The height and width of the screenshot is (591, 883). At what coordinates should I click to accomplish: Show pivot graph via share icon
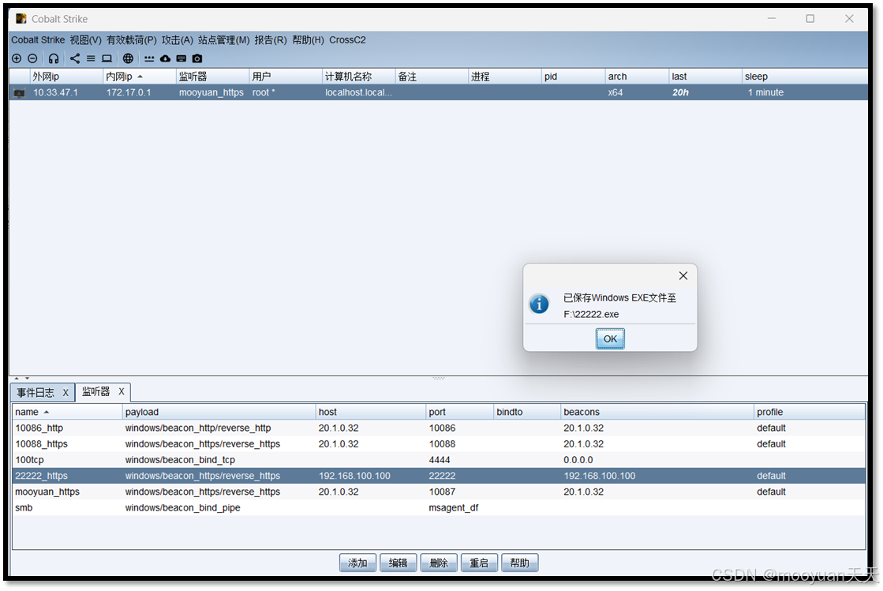tap(75, 58)
